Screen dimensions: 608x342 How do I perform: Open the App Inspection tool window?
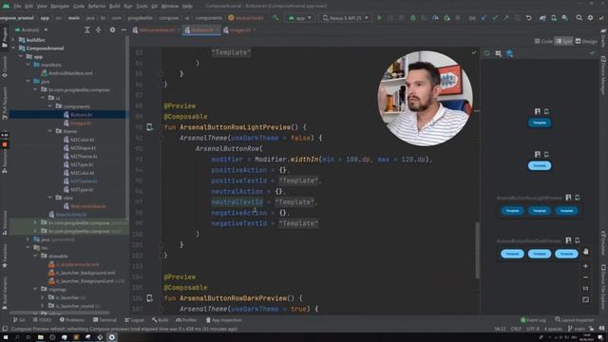point(224,320)
